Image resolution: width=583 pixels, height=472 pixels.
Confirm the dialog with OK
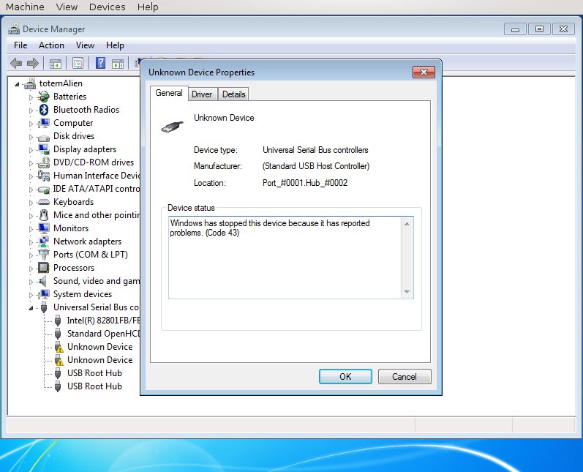click(345, 376)
